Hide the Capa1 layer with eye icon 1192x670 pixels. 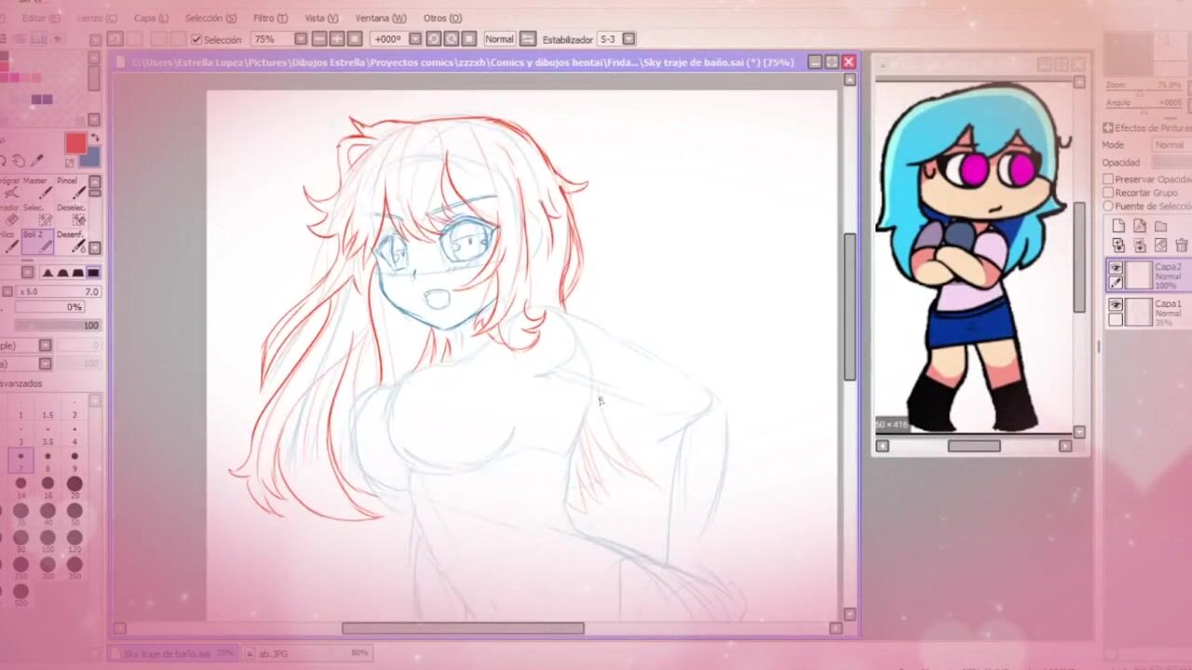click(1116, 305)
